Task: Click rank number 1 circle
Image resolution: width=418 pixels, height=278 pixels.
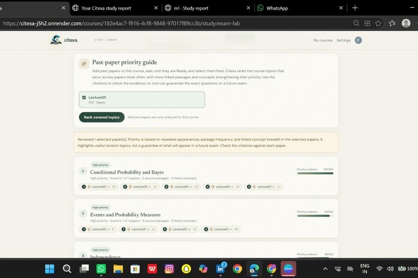Action: click(x=83, y=171)
